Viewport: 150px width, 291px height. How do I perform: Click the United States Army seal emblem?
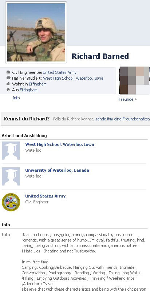coord(11,202)
